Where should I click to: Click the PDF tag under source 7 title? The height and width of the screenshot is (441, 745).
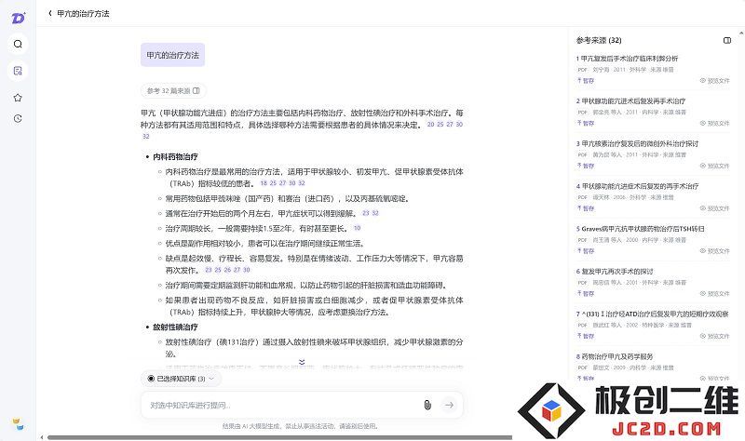[x=583, y=326]
